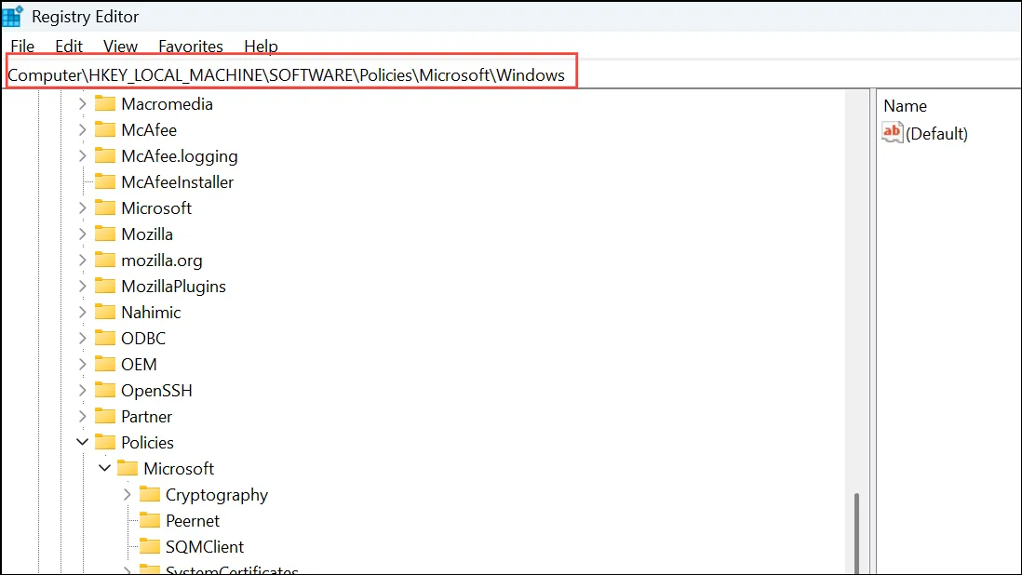Expand the MozillaPlugins key
Screen dimensions: 1022x575
coord(82,286)
